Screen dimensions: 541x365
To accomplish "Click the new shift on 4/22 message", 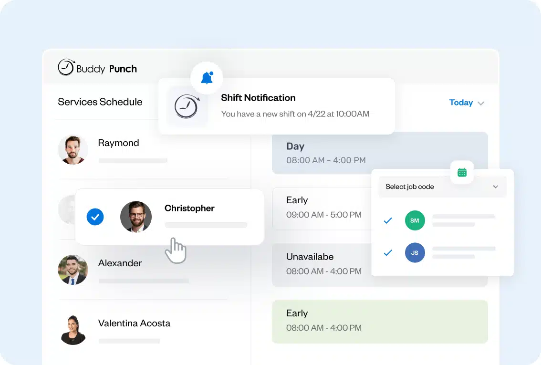I will [x=295, y=114].
